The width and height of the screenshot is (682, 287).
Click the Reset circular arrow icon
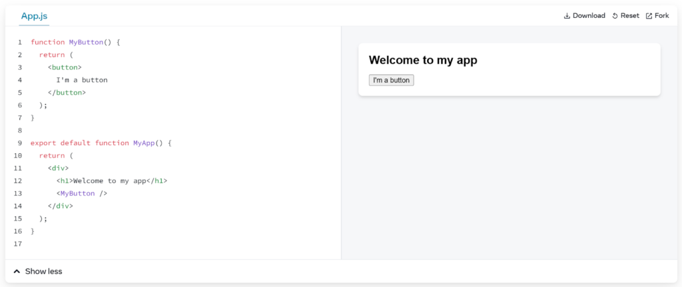[x=615, y=16]
